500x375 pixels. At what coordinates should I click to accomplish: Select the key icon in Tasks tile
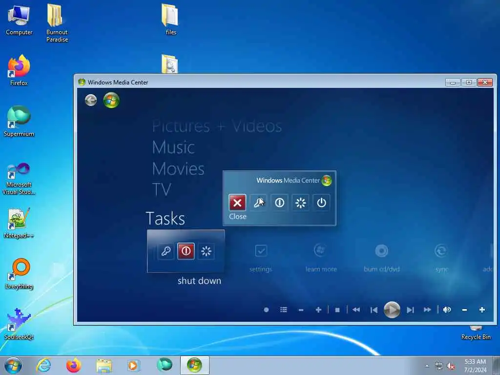point(166,251)
